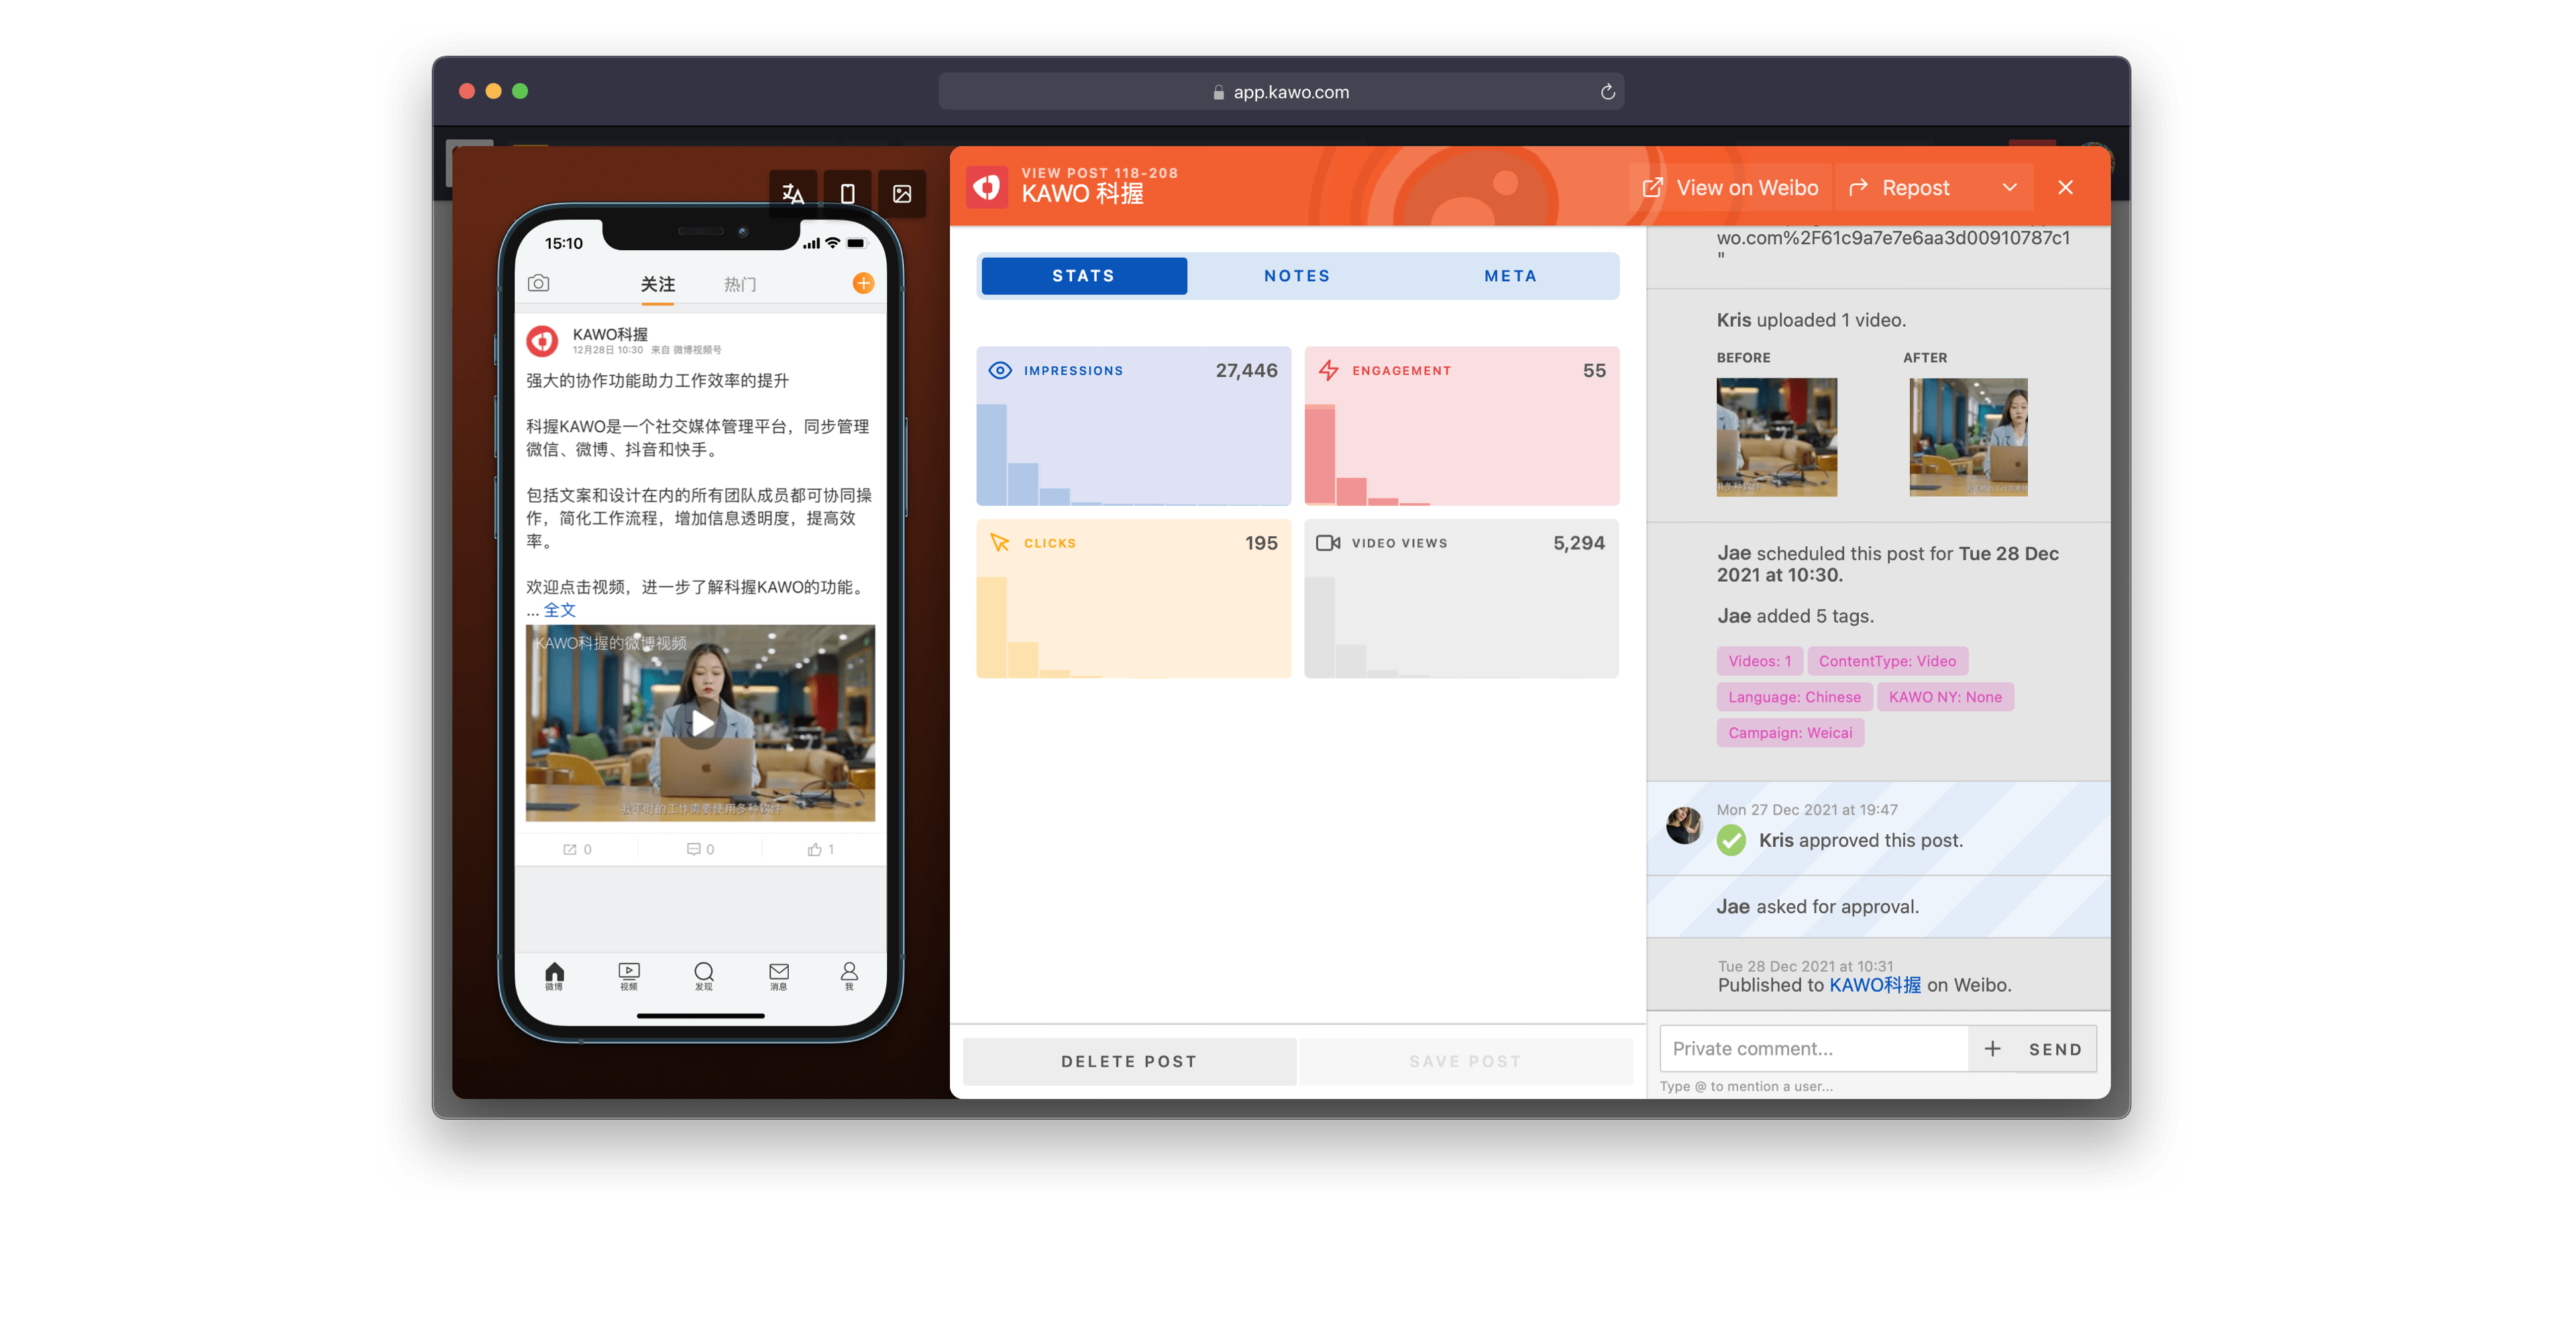This screenshot has height=1342, width=2576.
Task: Open the Engagement stats card chart
Action: [1461, 426]
